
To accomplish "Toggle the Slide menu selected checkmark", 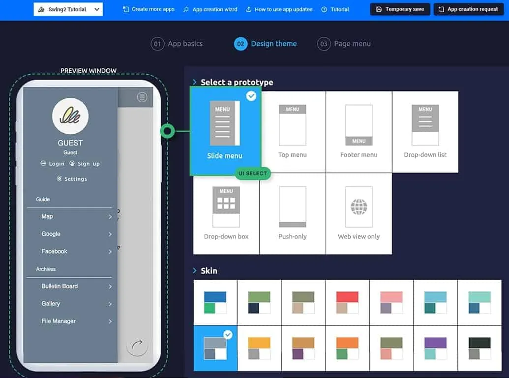I will click(251, 96).
